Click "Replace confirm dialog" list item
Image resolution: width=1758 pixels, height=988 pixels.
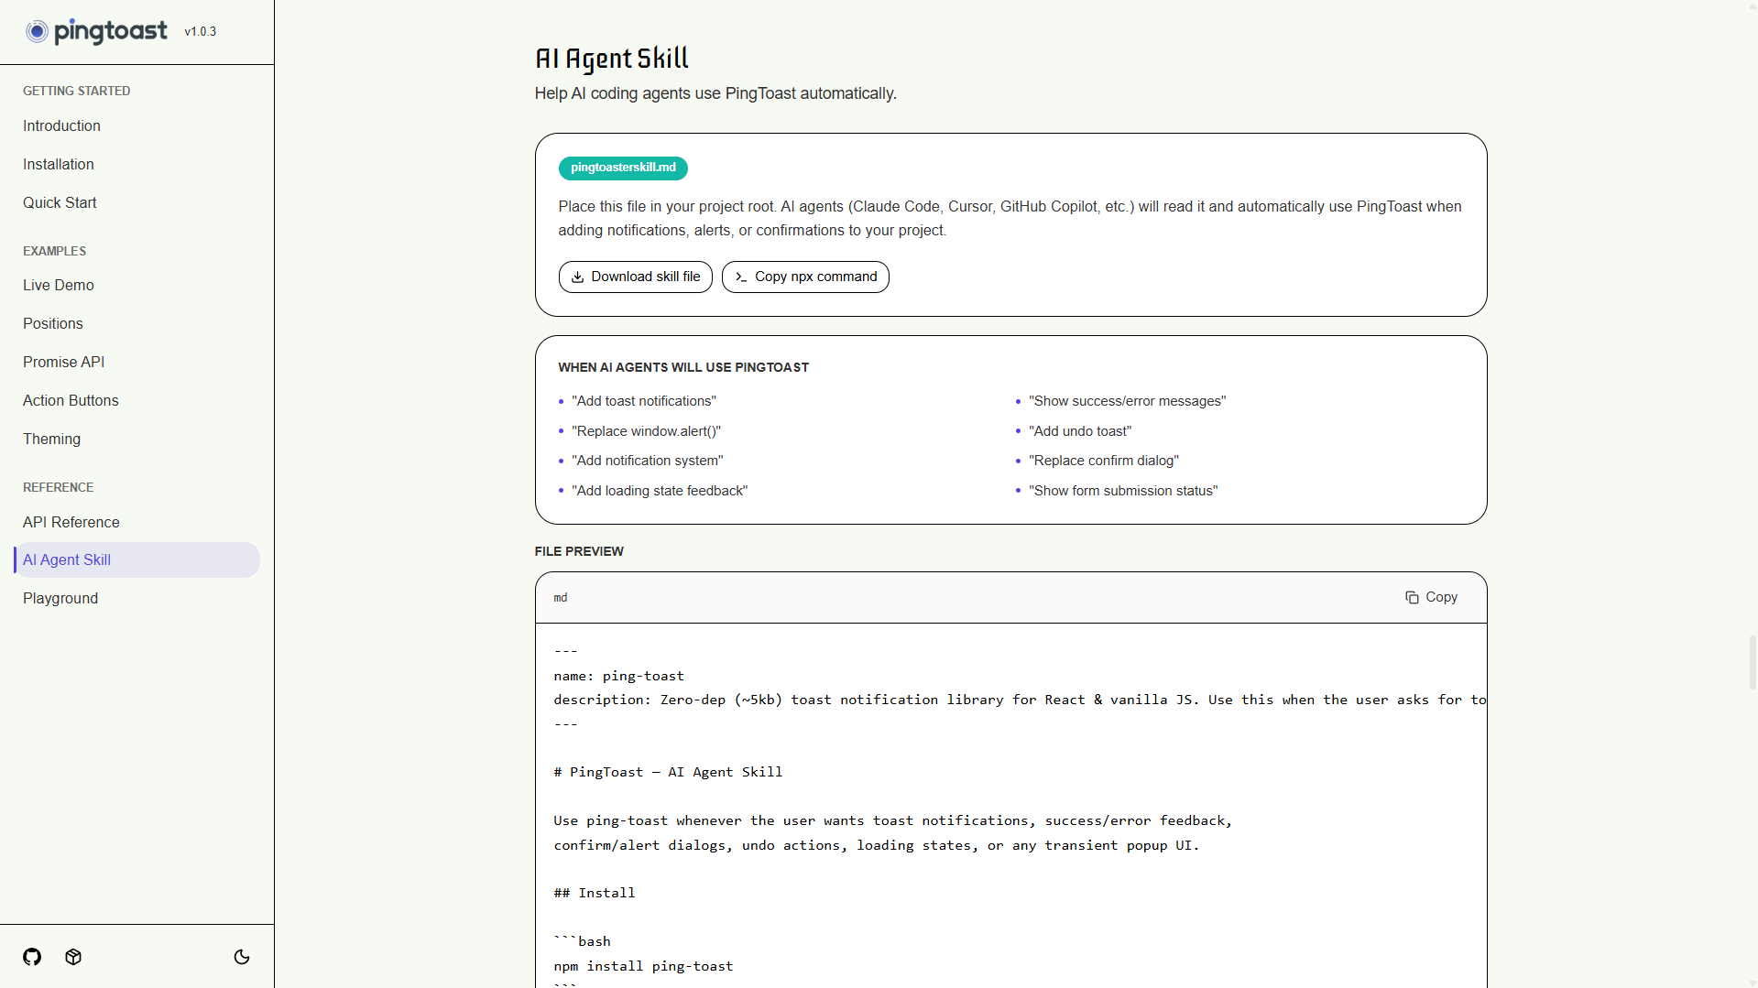[1104, 461]
